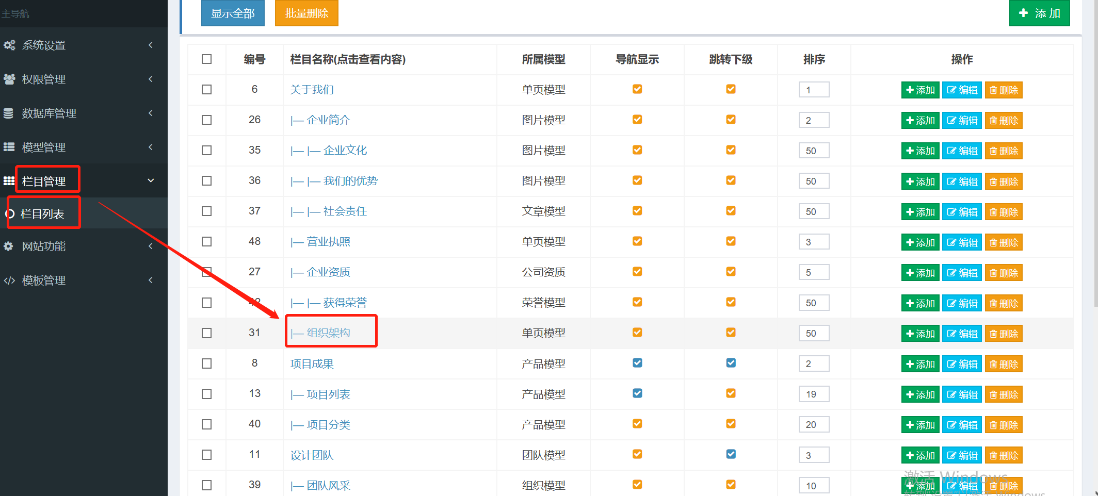Add a sub-column under 企业资质
The height and width of the screenshot is (496, 1098).
tap(921, 273)
